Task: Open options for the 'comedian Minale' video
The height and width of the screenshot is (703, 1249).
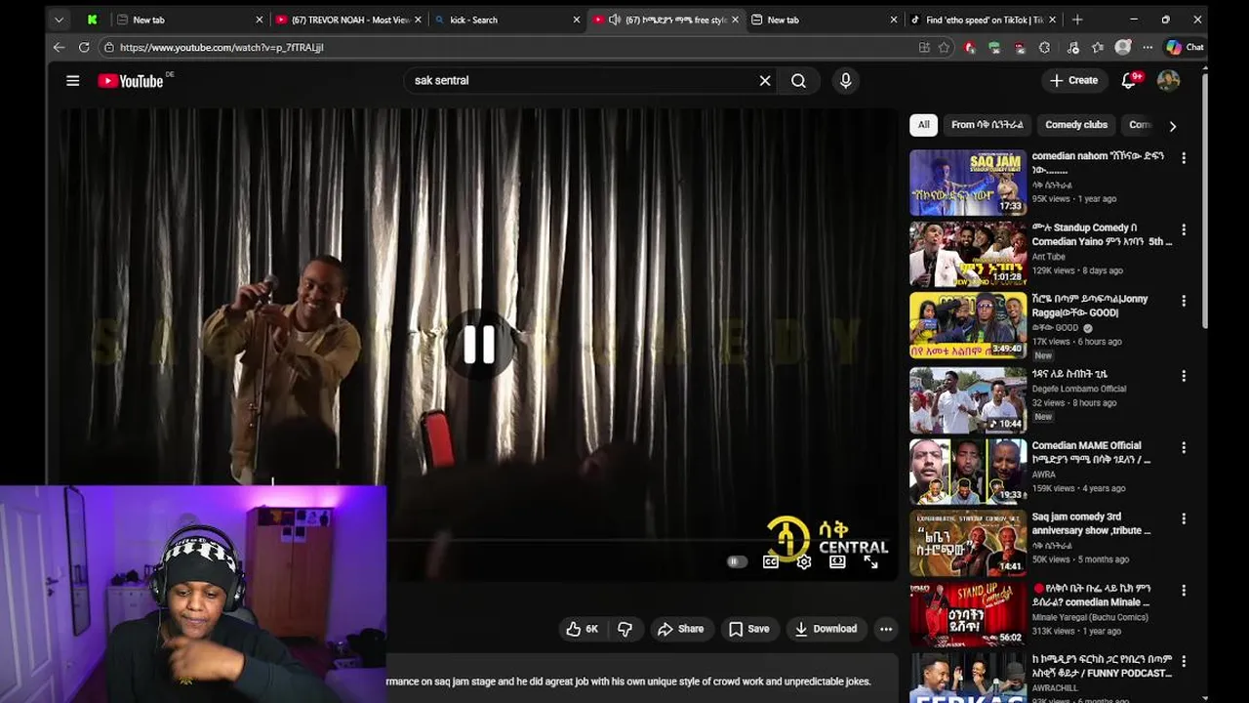Action: 1184,591
